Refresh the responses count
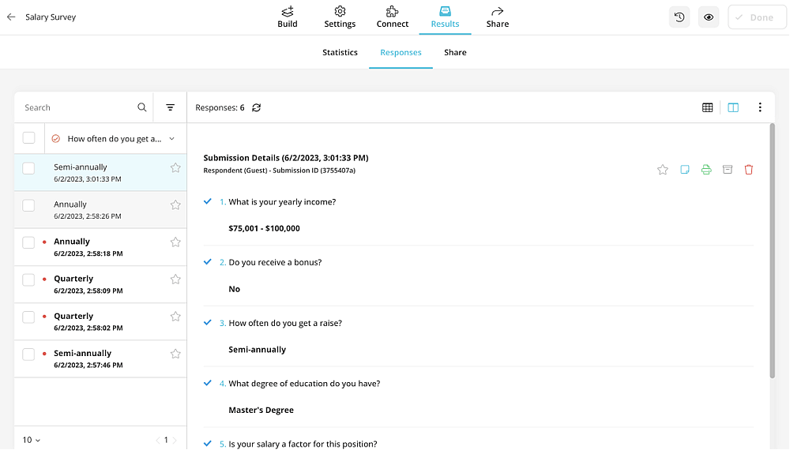790x450 pixels. click(257, 107)
